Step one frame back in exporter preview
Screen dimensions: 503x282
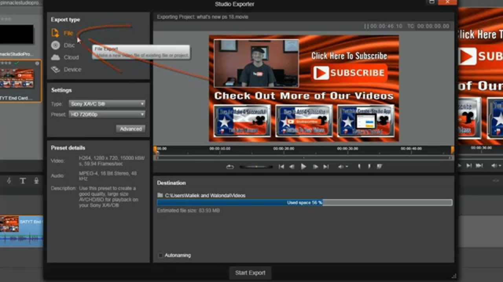coord(292,166)
